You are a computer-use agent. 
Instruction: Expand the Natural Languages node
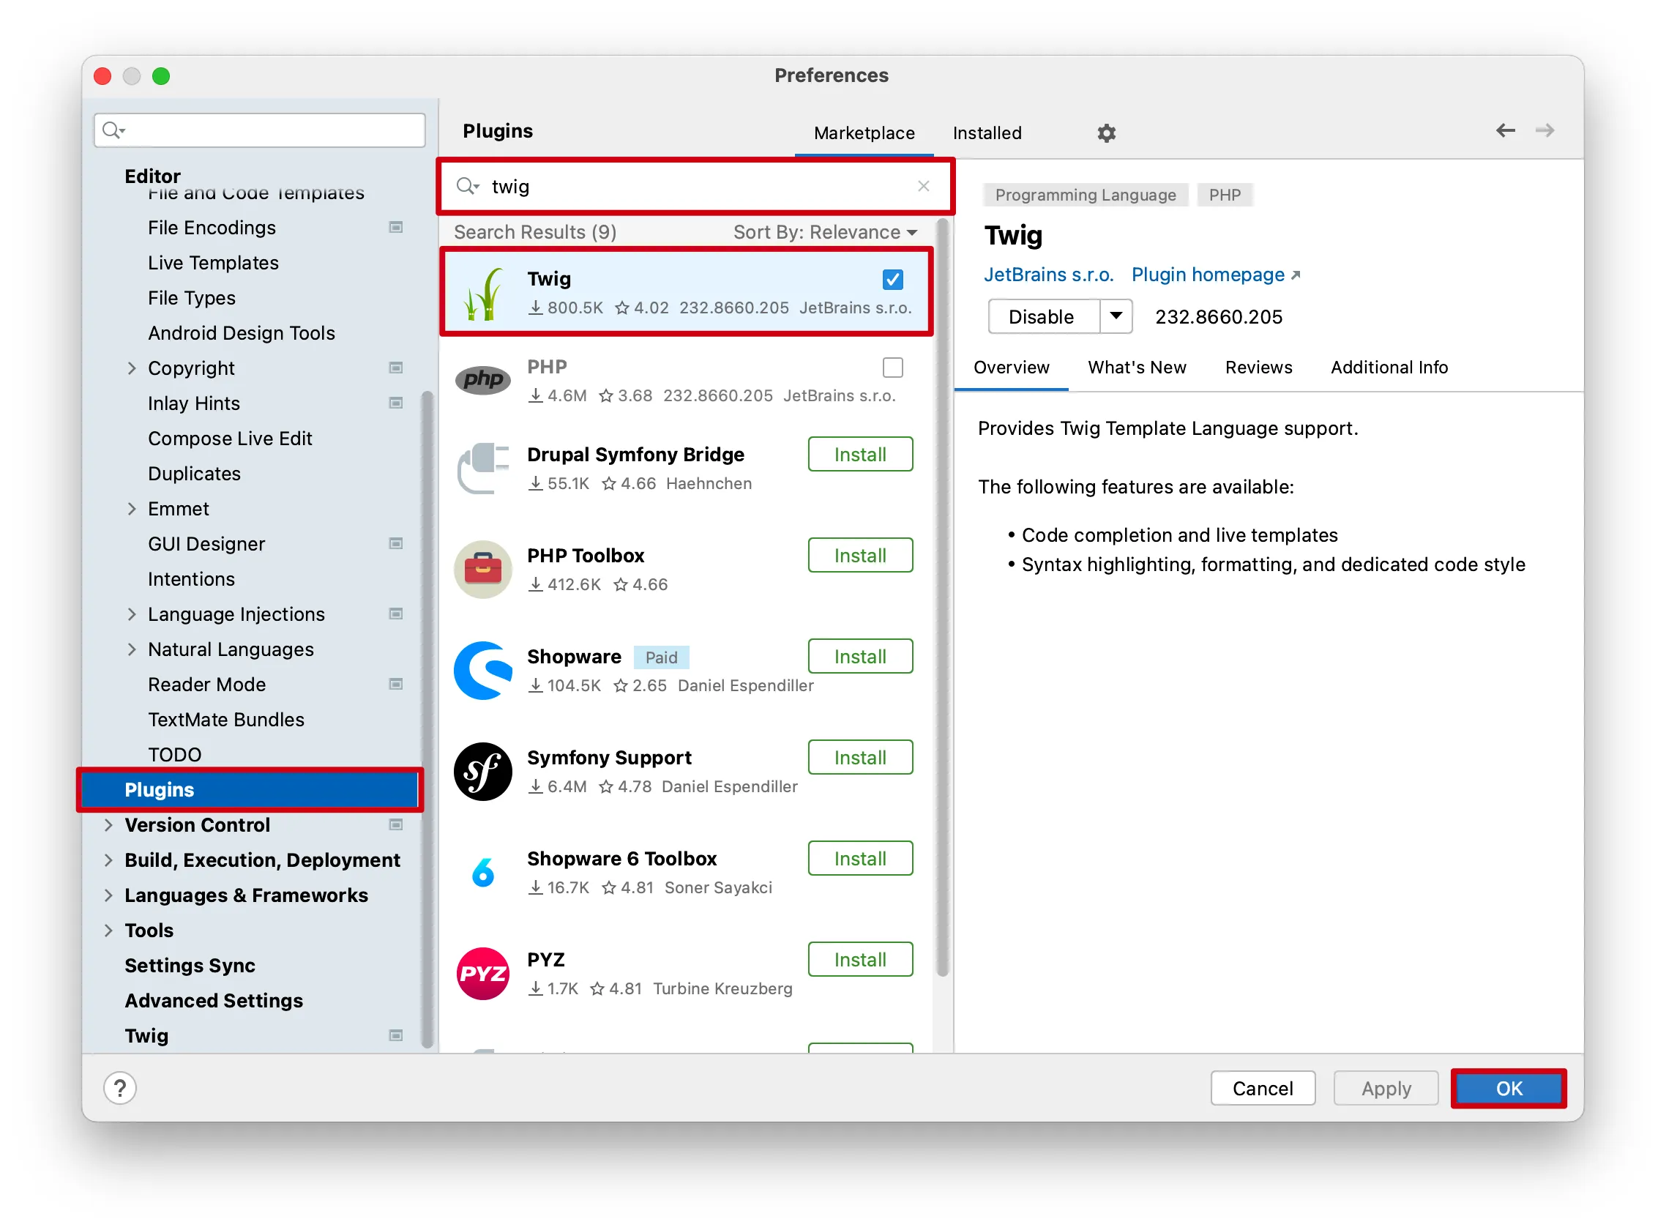(132, 649)
